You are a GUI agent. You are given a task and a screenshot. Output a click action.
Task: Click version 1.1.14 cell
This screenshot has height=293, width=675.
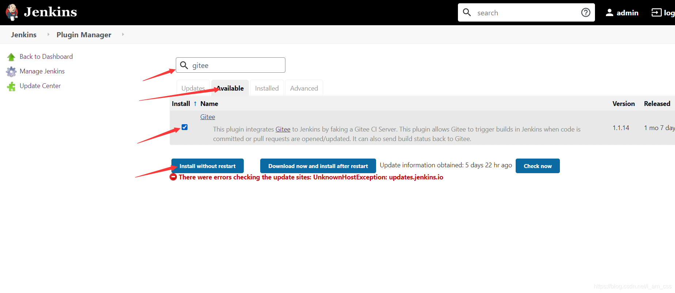[621, 128]
